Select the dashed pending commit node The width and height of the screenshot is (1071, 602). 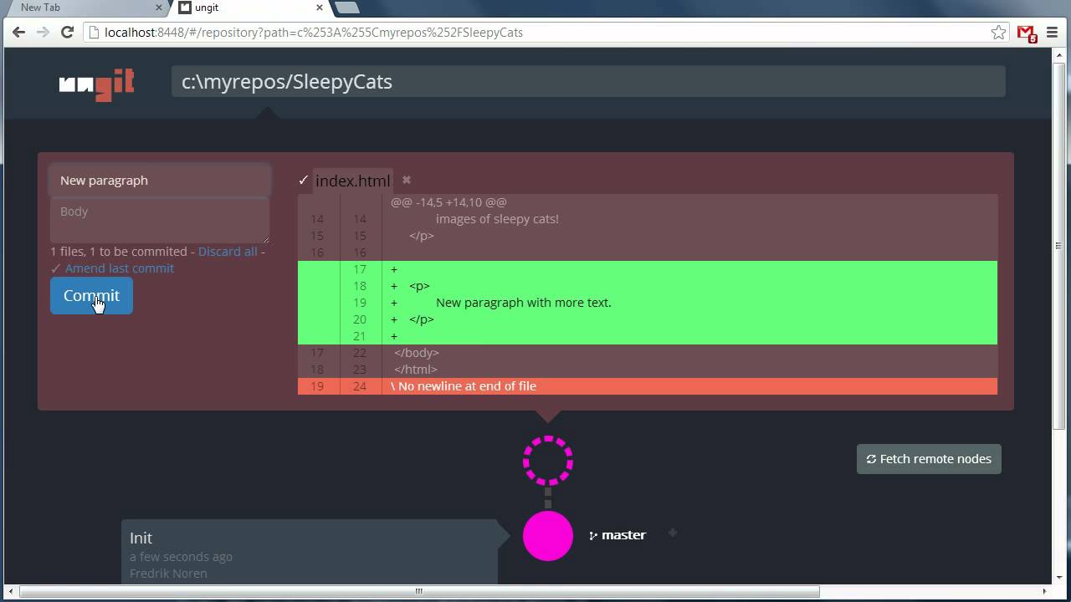pos(548,460)
